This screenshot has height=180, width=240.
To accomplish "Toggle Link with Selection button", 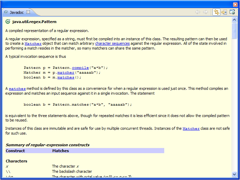I will tap(216, 12).
